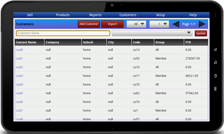Viewport: 224px width, 134px height.
Task: Select code cell cu62
Action: tap(136, 93)
